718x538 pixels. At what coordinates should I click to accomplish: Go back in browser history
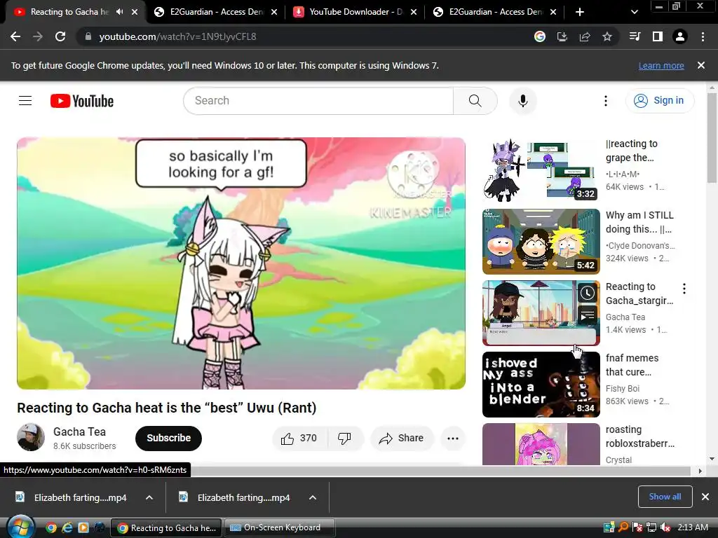(x=15, y=36)
